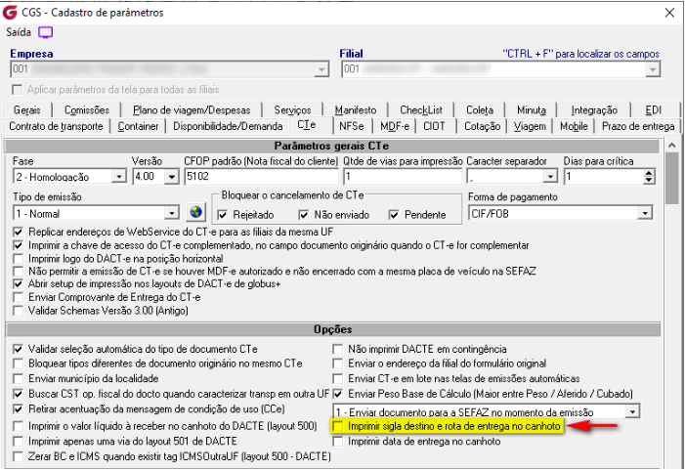The image size is (685, 470).
Task: Select the CTe tab
Action: click(307, 125)
